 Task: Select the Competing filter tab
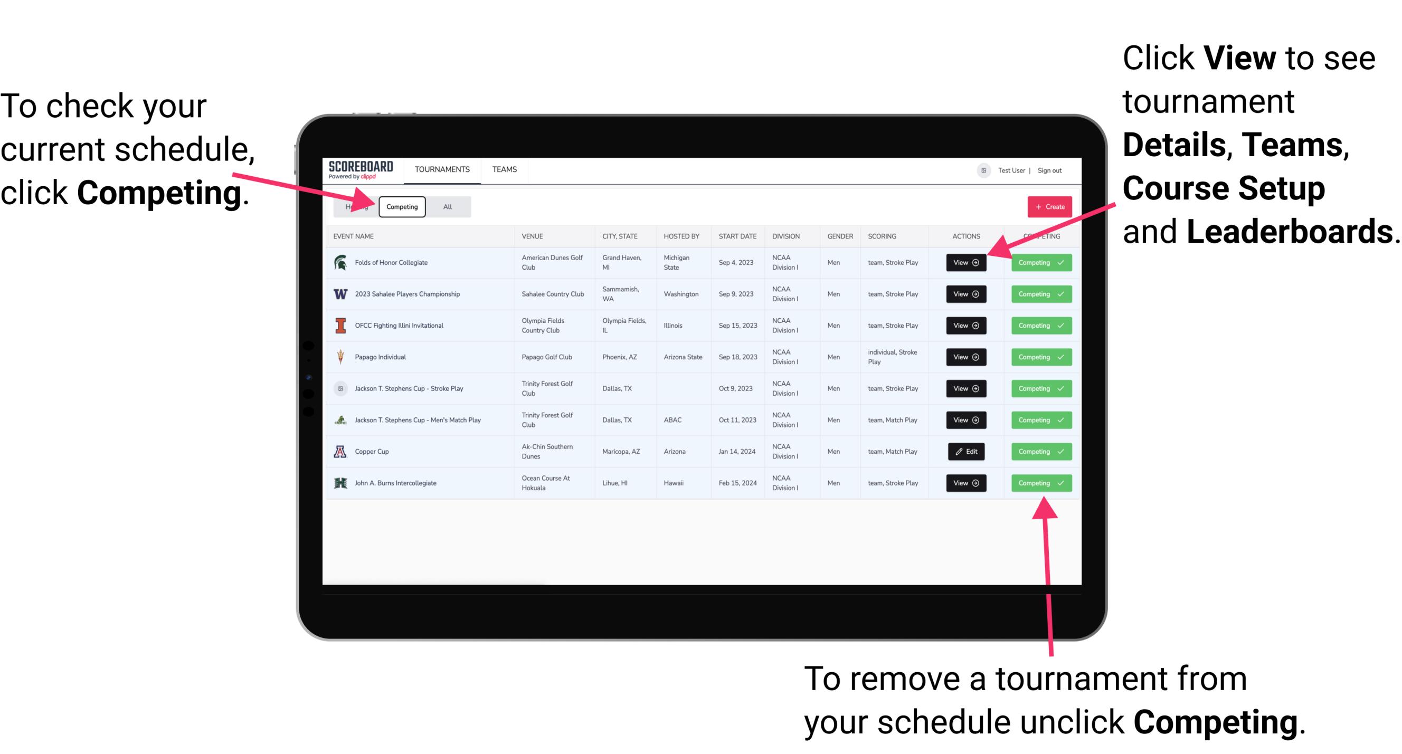point(401,207)
